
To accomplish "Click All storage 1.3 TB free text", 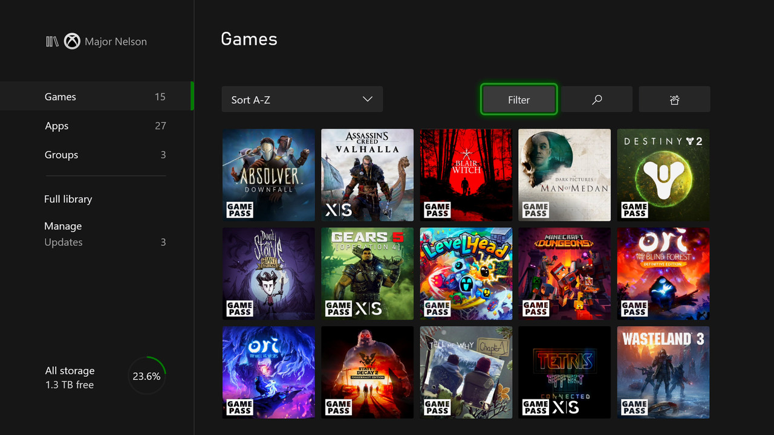I will pos(70,378).
